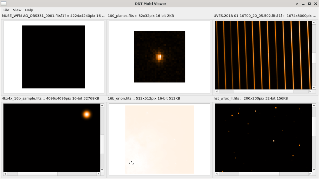
Task: Open the Help menu
Action: point(29,10)
